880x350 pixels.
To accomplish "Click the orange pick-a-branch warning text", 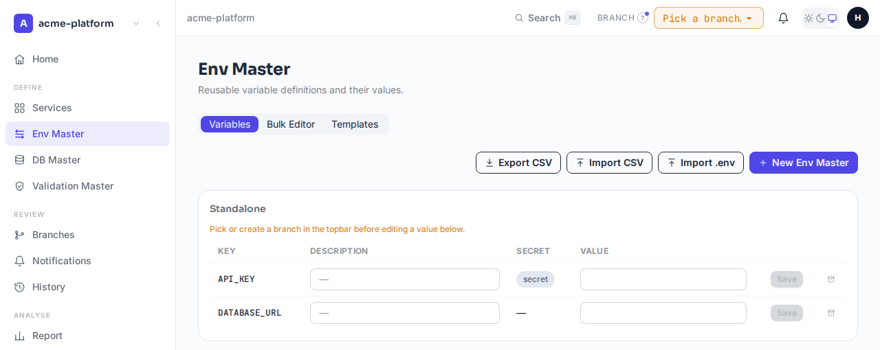I will pyautogui.click(x=337, y=229).
